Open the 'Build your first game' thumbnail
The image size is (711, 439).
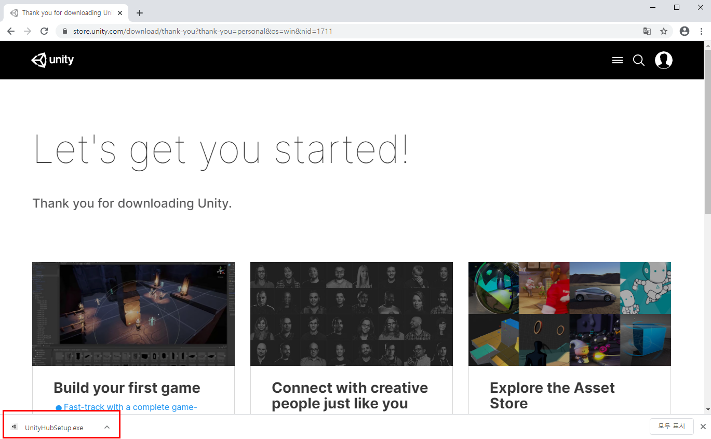[x=133, y=314]
